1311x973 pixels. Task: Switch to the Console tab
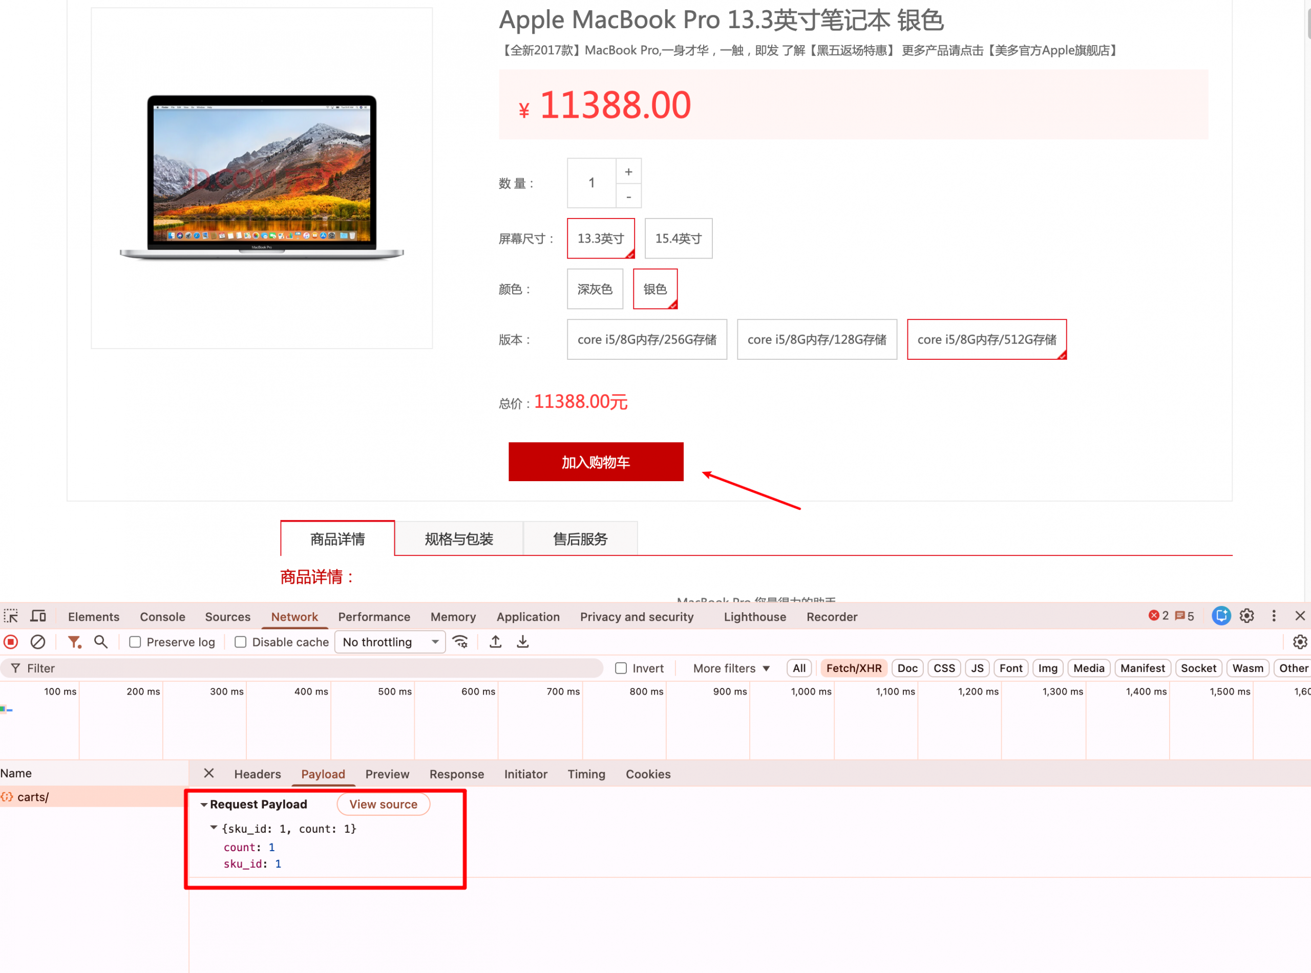[x=163, y=617]
